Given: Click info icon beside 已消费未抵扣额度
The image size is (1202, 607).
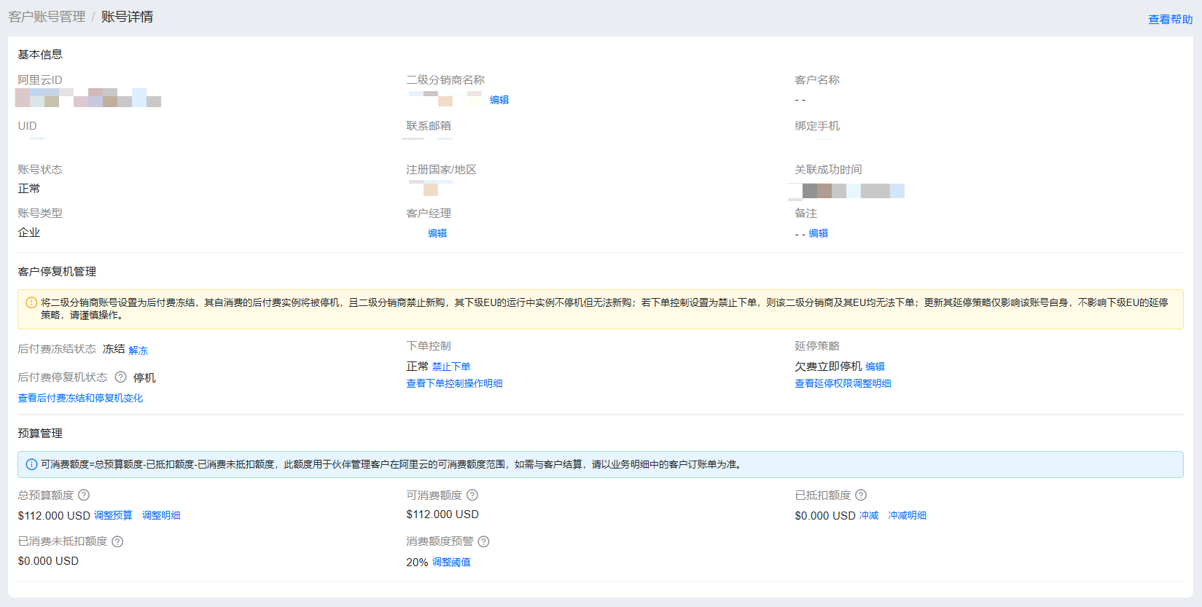Looking at the screenshot, I should (x=117, y=541).
